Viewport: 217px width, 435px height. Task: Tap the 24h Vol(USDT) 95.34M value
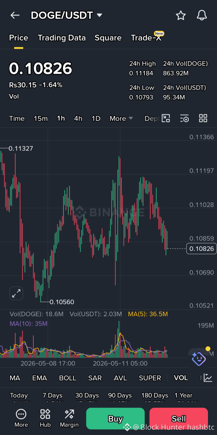point(174,97)
